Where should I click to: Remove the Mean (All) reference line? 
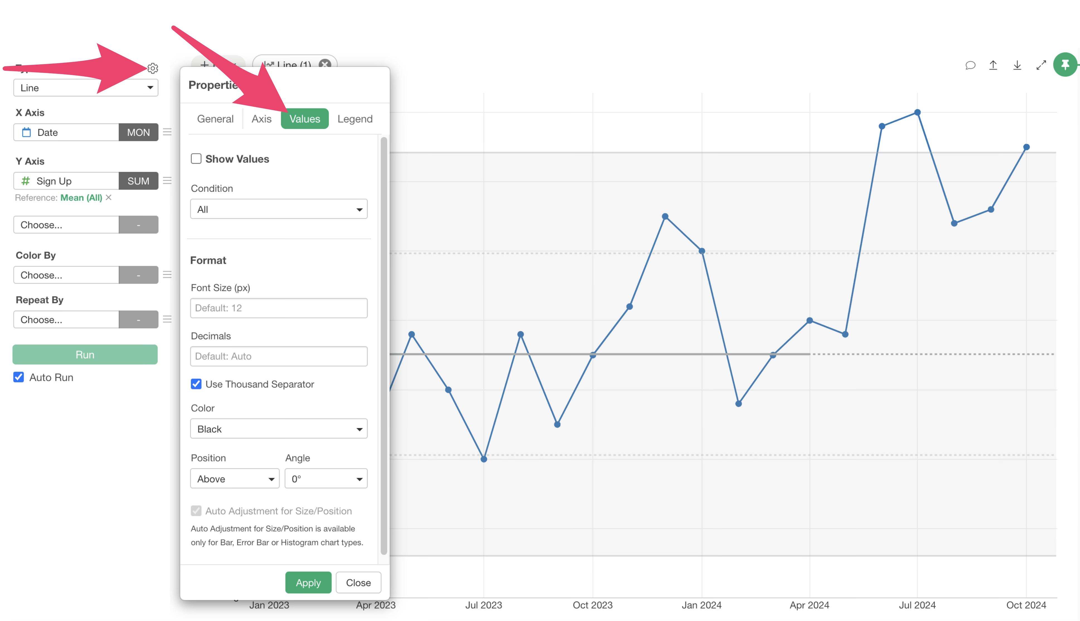pos(109,197)
